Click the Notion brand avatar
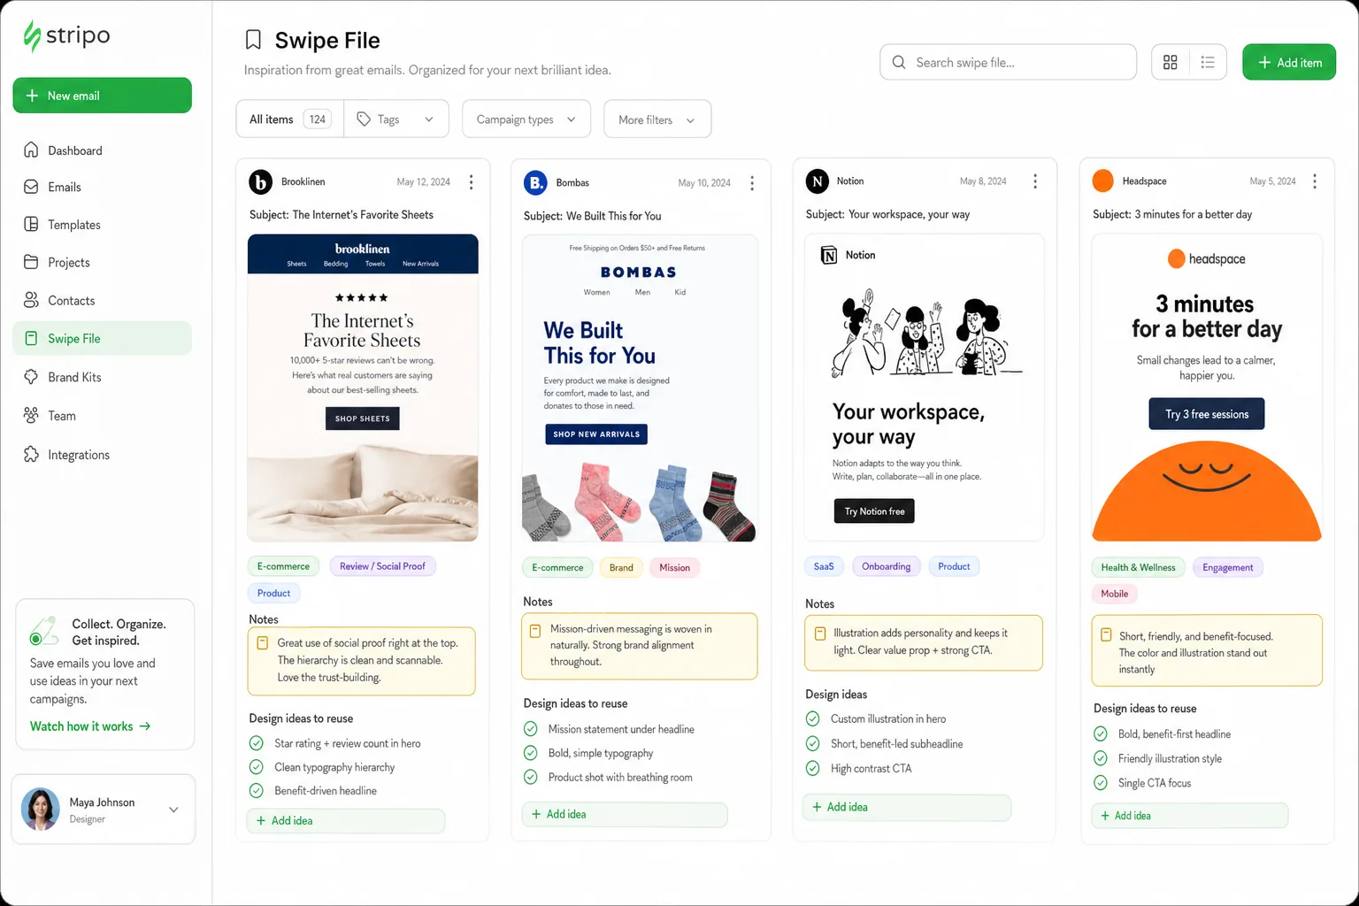 click(818, 181)
